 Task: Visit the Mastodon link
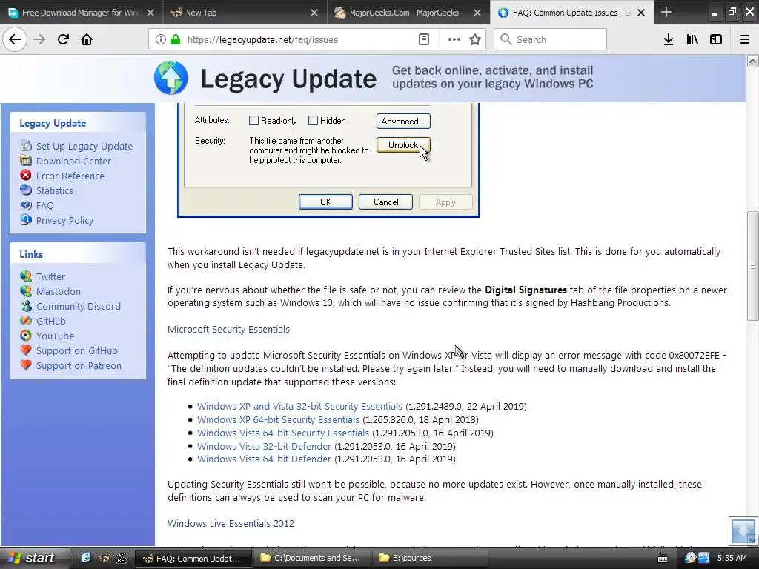point(59,291)
